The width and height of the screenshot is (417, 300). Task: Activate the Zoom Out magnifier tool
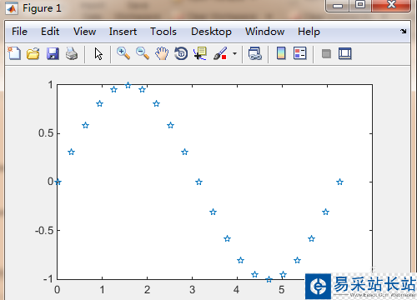point(143,53)
